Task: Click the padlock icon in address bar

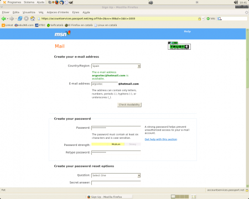Action: [x=199, y=19]
